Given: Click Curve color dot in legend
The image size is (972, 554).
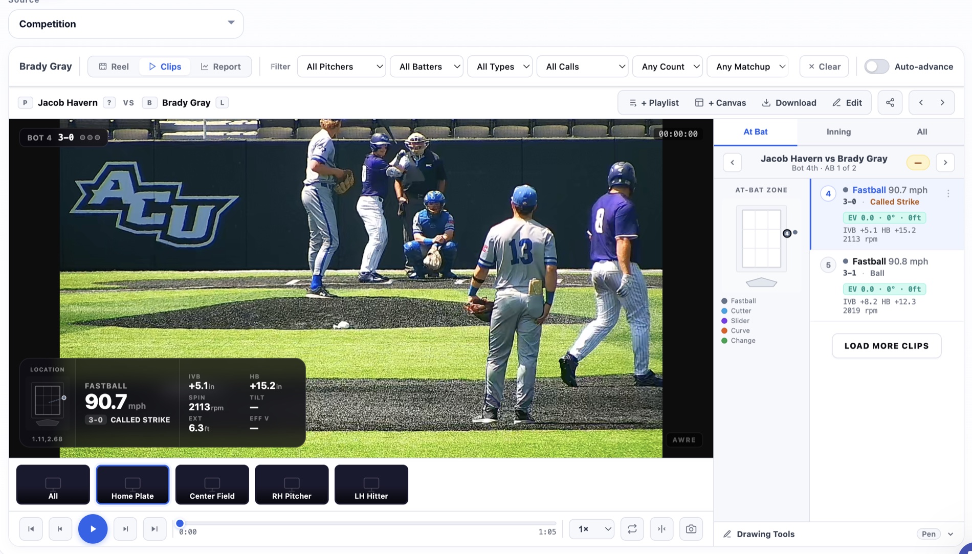Looking at the screenshot, I should [x=724, y=330].
